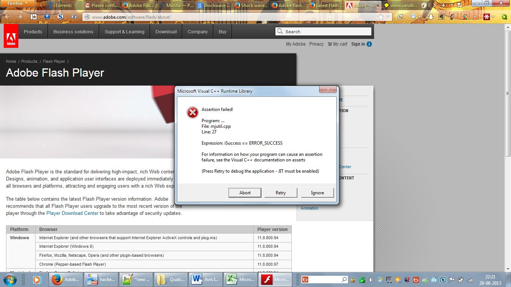Open downloads with the down-arrow icon
Viewport: 511px width, 287px height.
(x=431, y=17)
